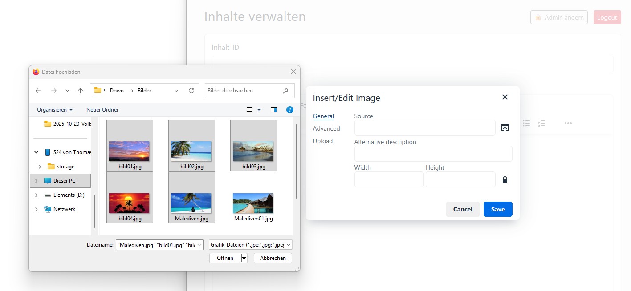
Task: Click the browse files icon beside Source
Action: click(505, 128)
